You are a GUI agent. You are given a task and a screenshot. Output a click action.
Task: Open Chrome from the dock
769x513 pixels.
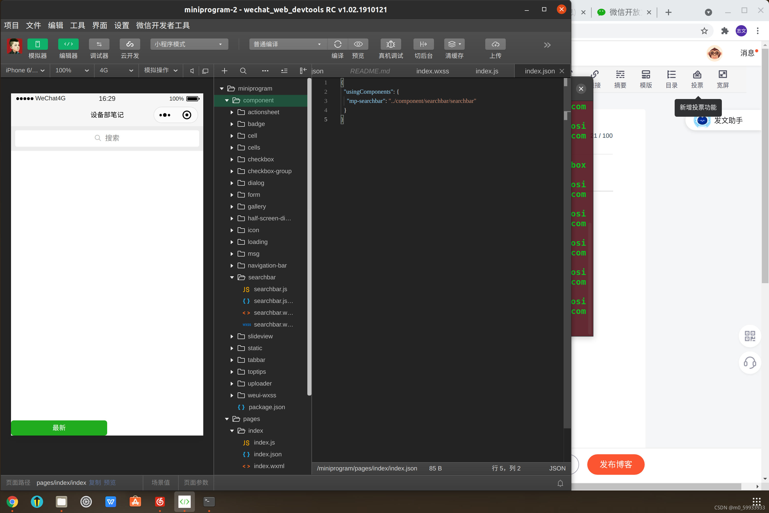tap(12, 501)
